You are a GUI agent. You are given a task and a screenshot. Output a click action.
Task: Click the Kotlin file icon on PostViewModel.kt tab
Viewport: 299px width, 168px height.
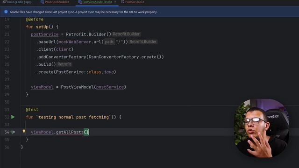coord(43,2)
